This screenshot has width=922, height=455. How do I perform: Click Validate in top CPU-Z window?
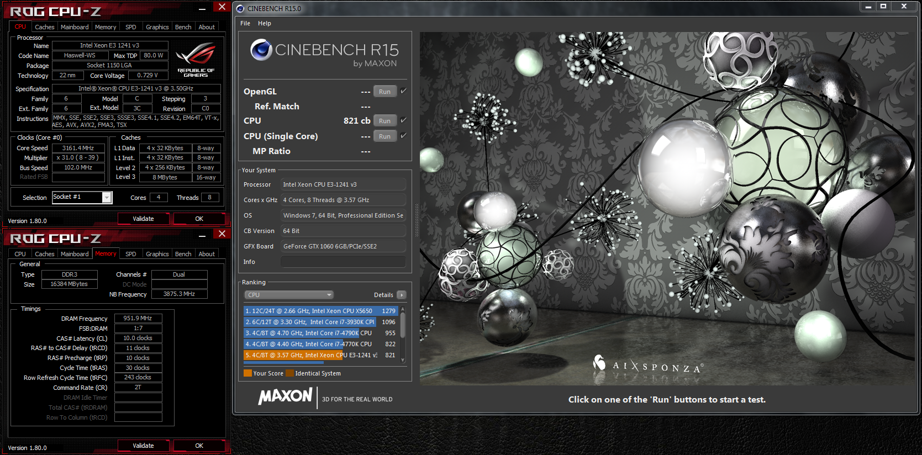click(x=144, y=219)
